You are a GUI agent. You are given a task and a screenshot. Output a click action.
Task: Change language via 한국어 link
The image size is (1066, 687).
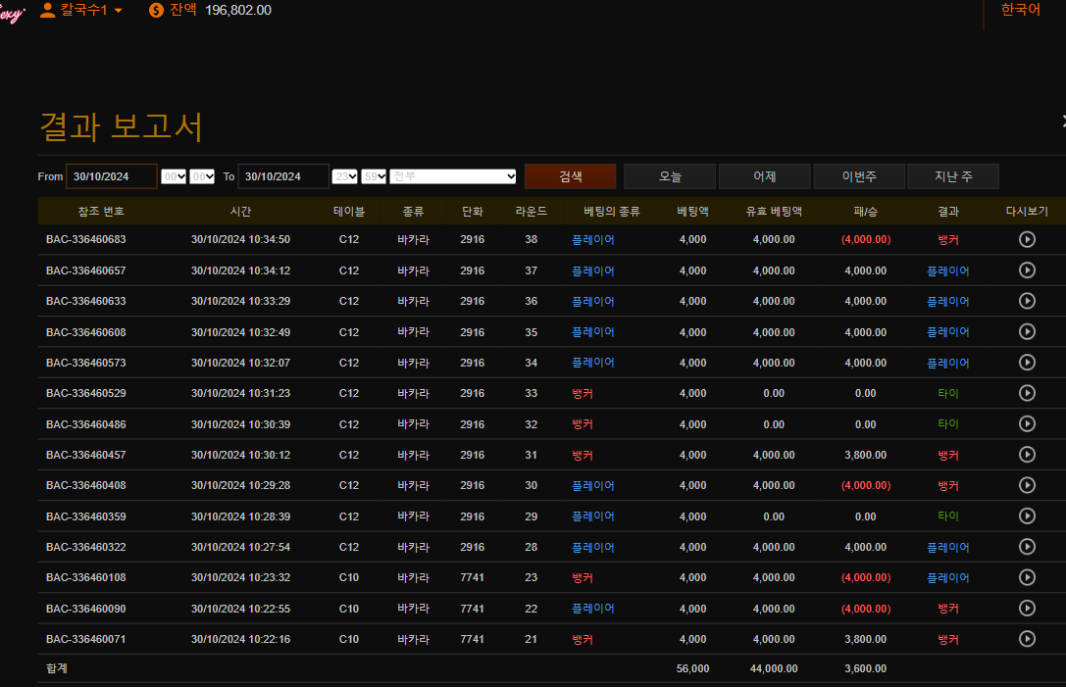tap(1020, 10)
